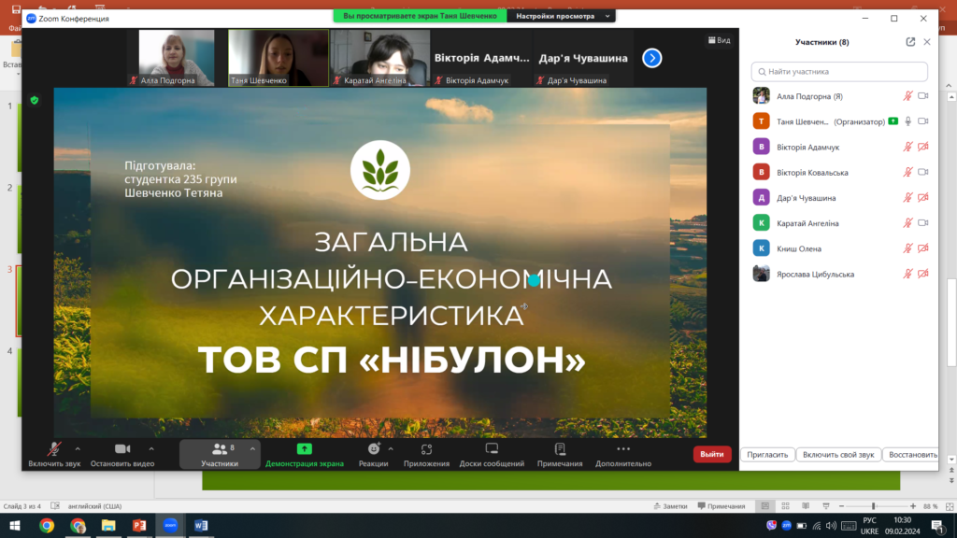Leave meeting with Выйти button

(711, 454)
